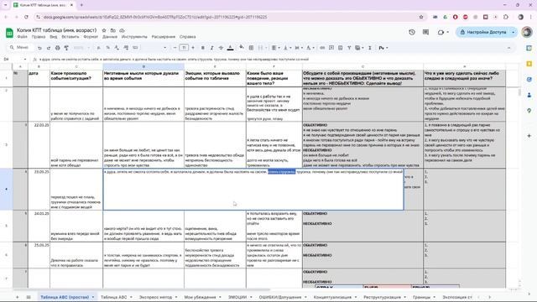Open the Данные menu

point(110,37)
